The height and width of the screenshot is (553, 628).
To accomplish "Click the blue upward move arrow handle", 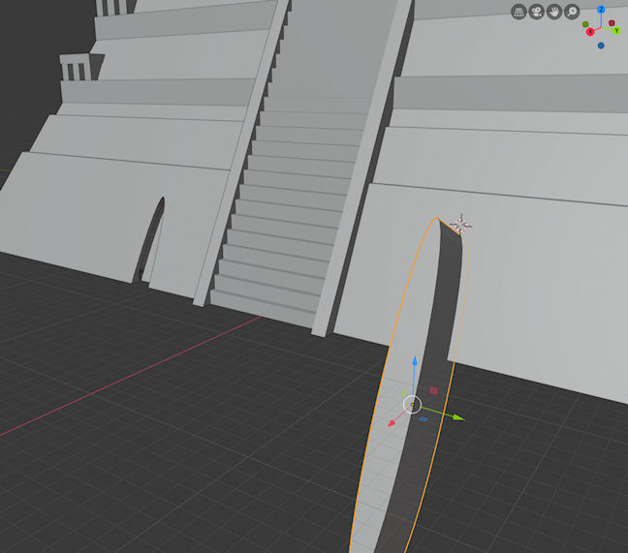I will pyautogui.click(x=414, y=360).
